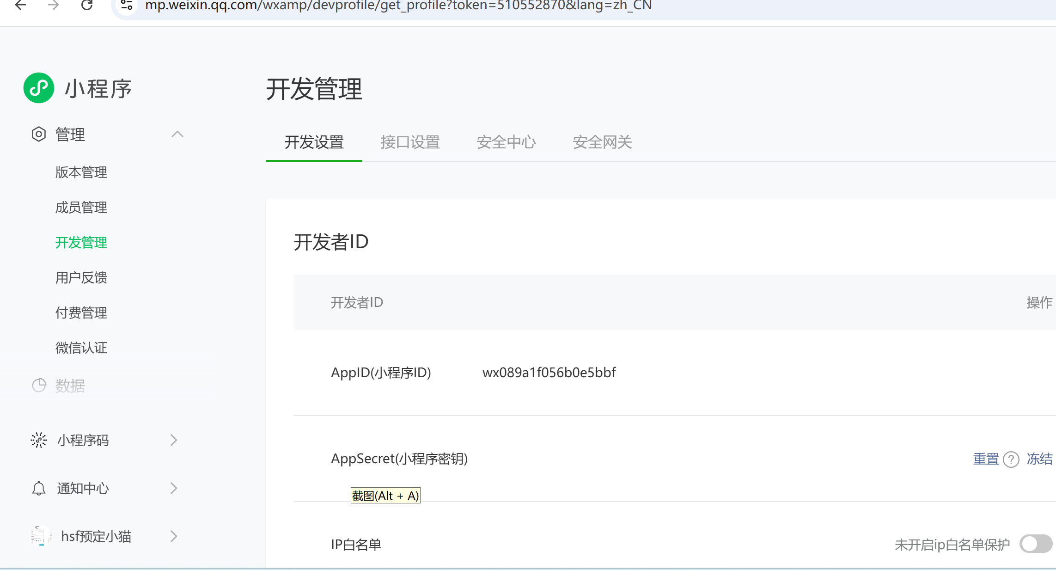Image resolution: width=1056 pixels, height=570 pixels.
Task: Collapse the 管理 sidebar section
Action: point(177,135)
